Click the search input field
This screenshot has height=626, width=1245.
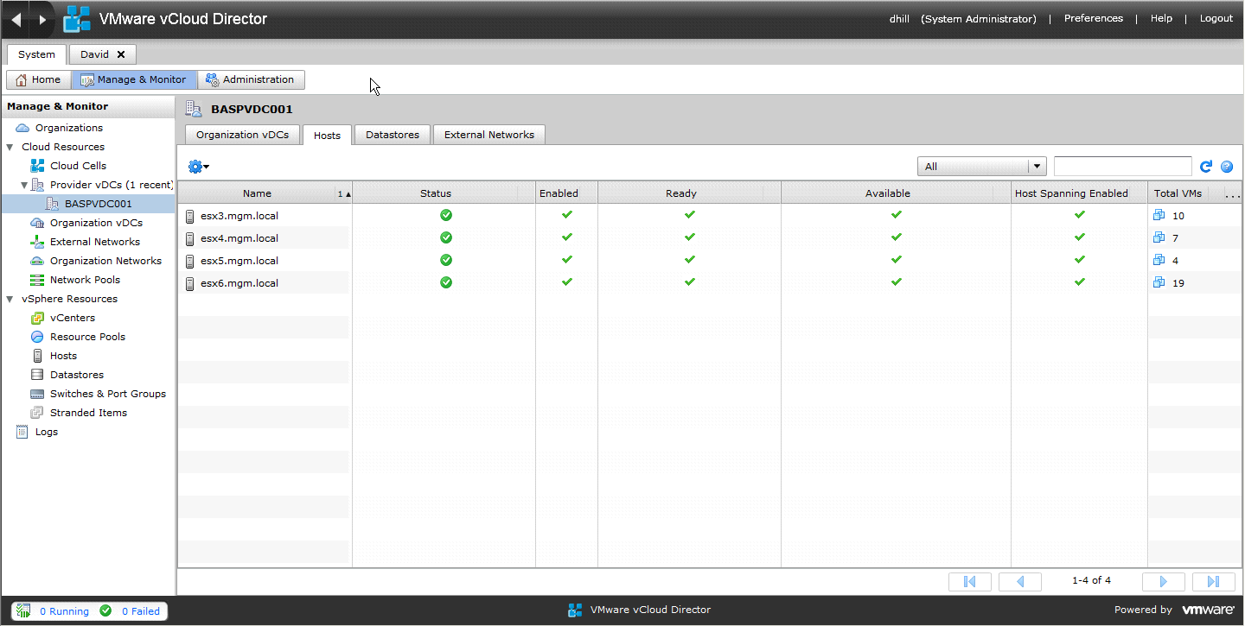[x=1122, y=167]
